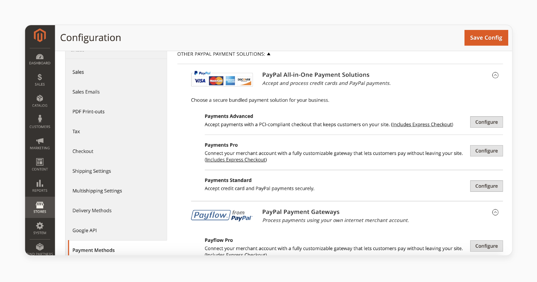Click the Payments Advanced heading
Viewport: 537px width, 282px height.
pyautogui.click(x=229, y=116)
